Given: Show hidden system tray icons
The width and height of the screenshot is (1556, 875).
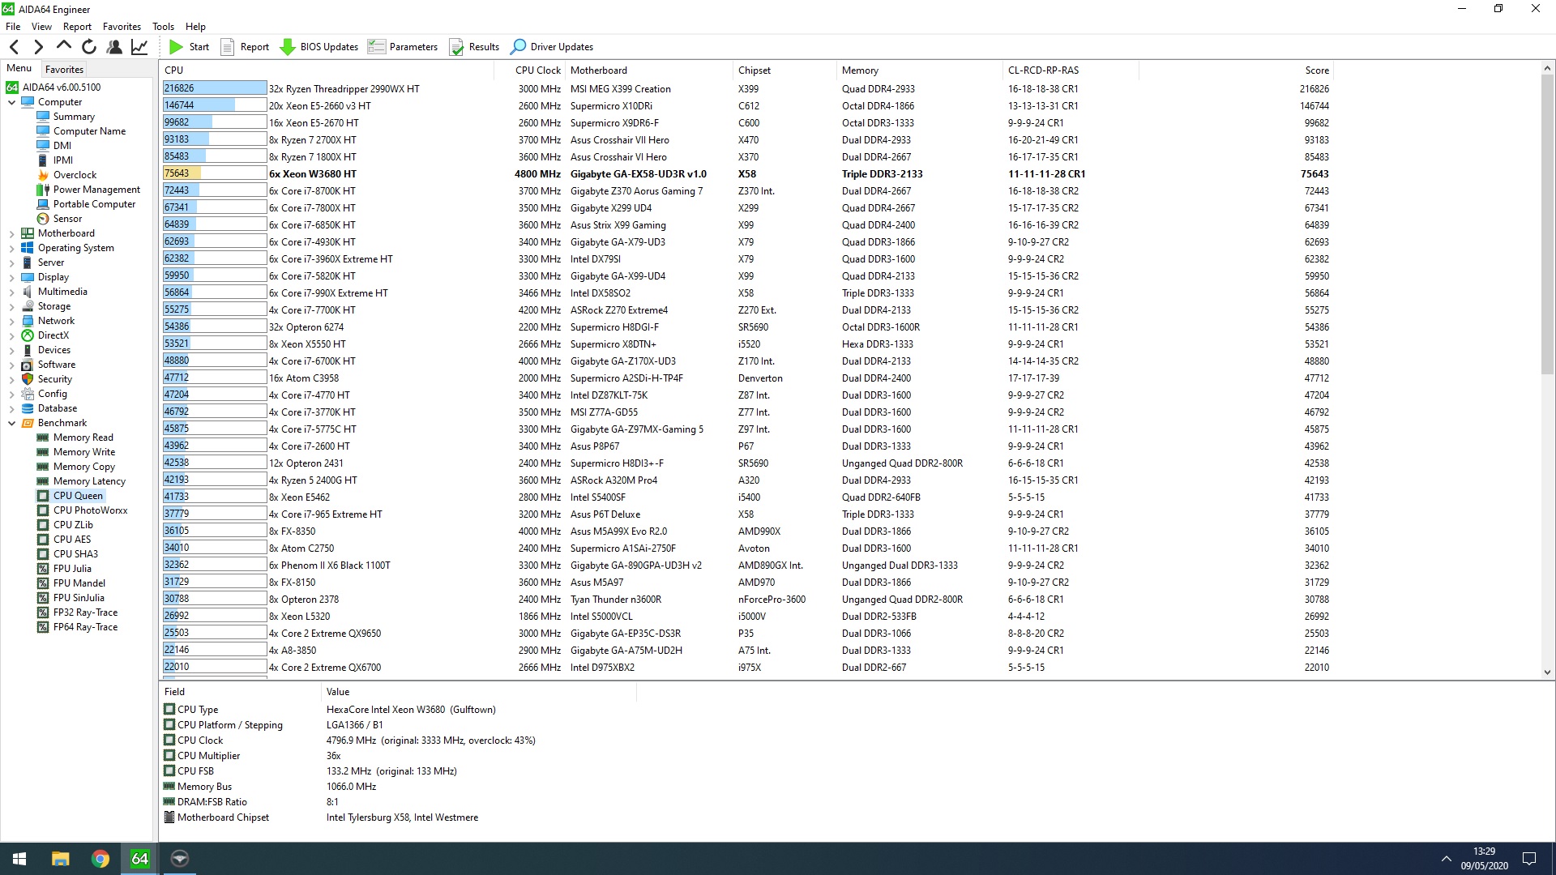Looking at the screenshot, I should click(1446, 859).
